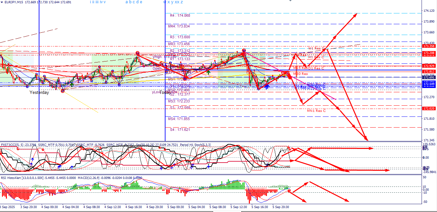Click the current price tag 172.691
Image resolution: width=437 pixels, height=212 pixels.
click(429, 77)
